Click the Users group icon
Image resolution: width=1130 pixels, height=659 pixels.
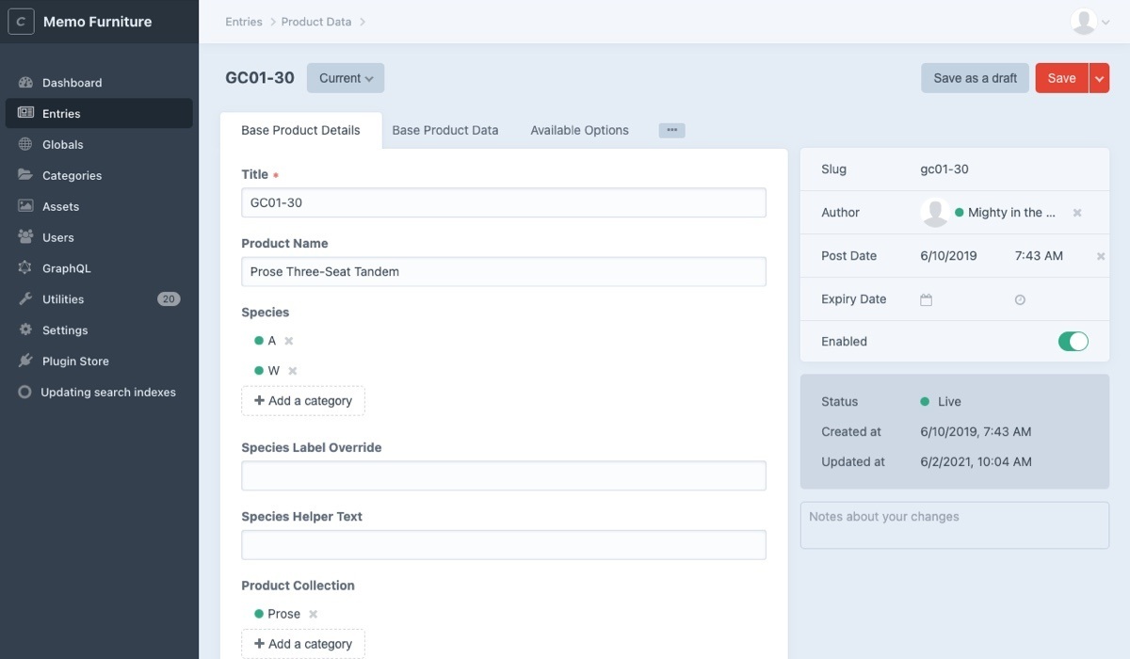[x=25, y=238]
